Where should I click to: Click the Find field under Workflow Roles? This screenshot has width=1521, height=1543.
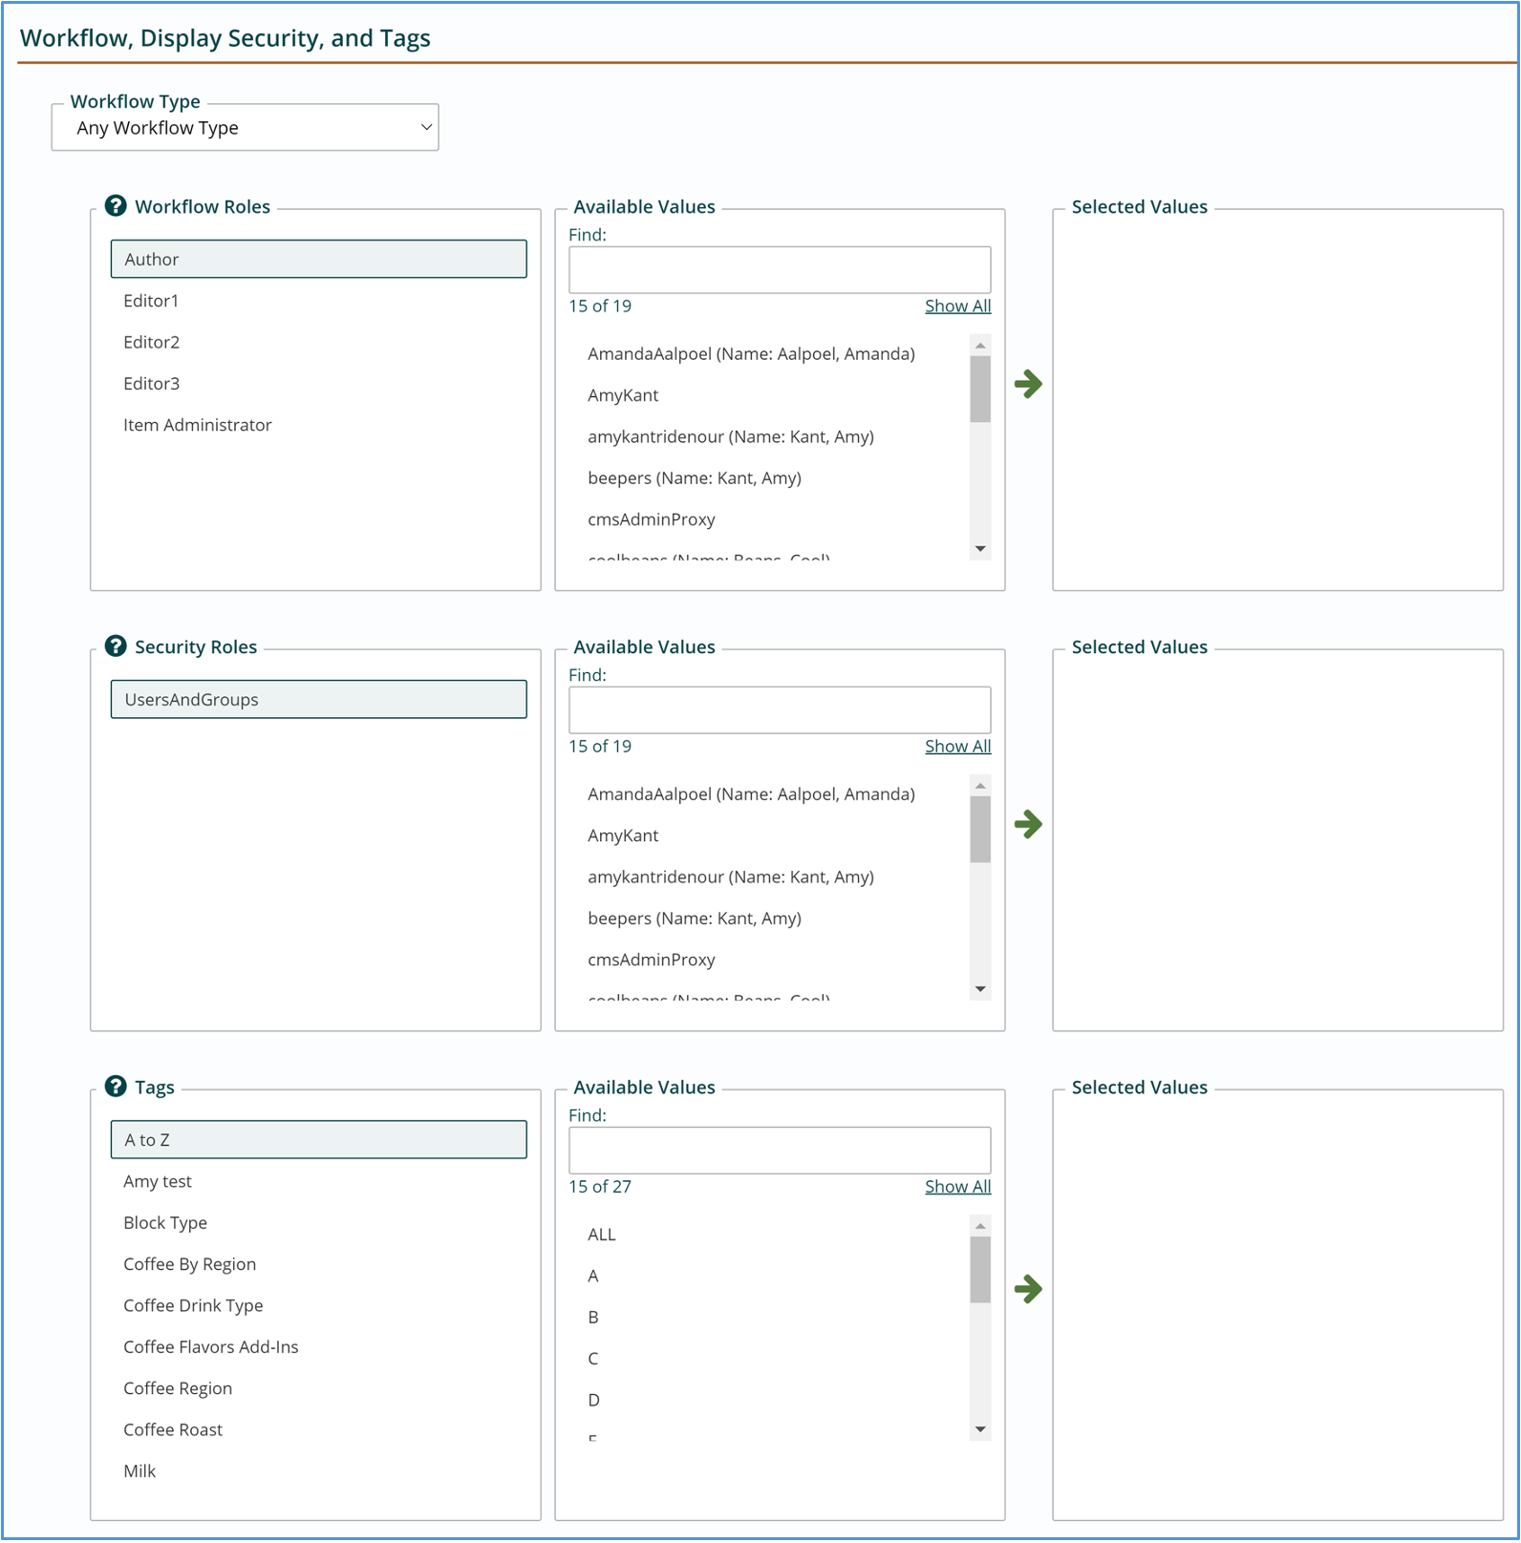780,270
